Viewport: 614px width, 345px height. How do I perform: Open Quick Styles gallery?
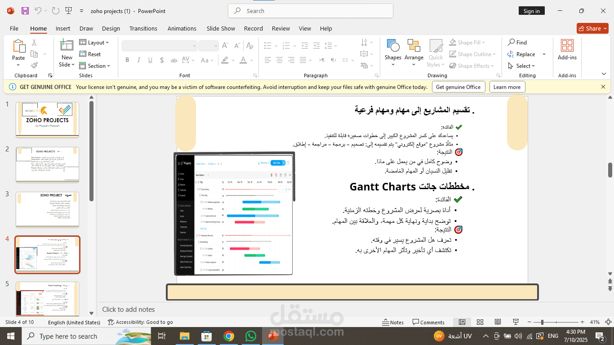[x=436, y=53]
